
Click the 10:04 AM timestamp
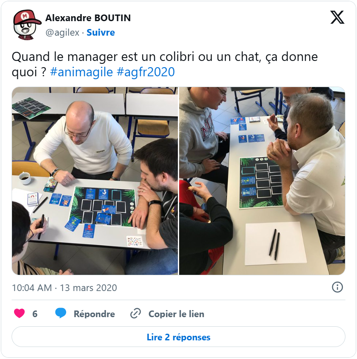32,288
